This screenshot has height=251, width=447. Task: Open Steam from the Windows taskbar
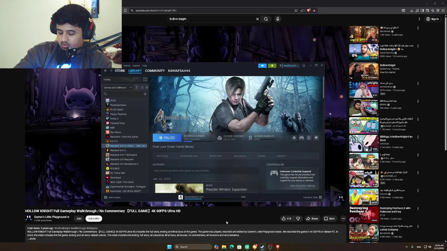262,247
